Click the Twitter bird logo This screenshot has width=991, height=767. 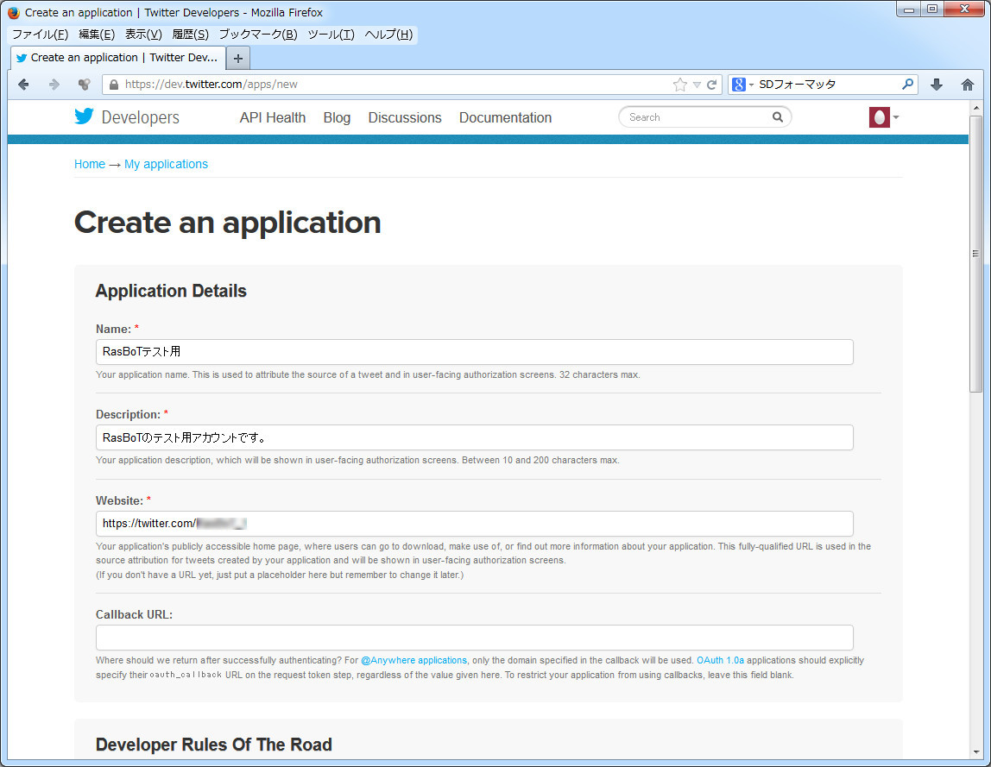[x=84, y=116]
